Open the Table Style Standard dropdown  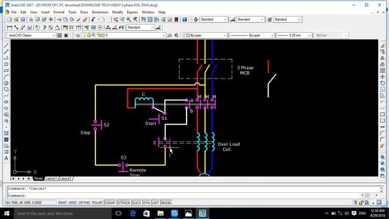[x=287, y=19]
